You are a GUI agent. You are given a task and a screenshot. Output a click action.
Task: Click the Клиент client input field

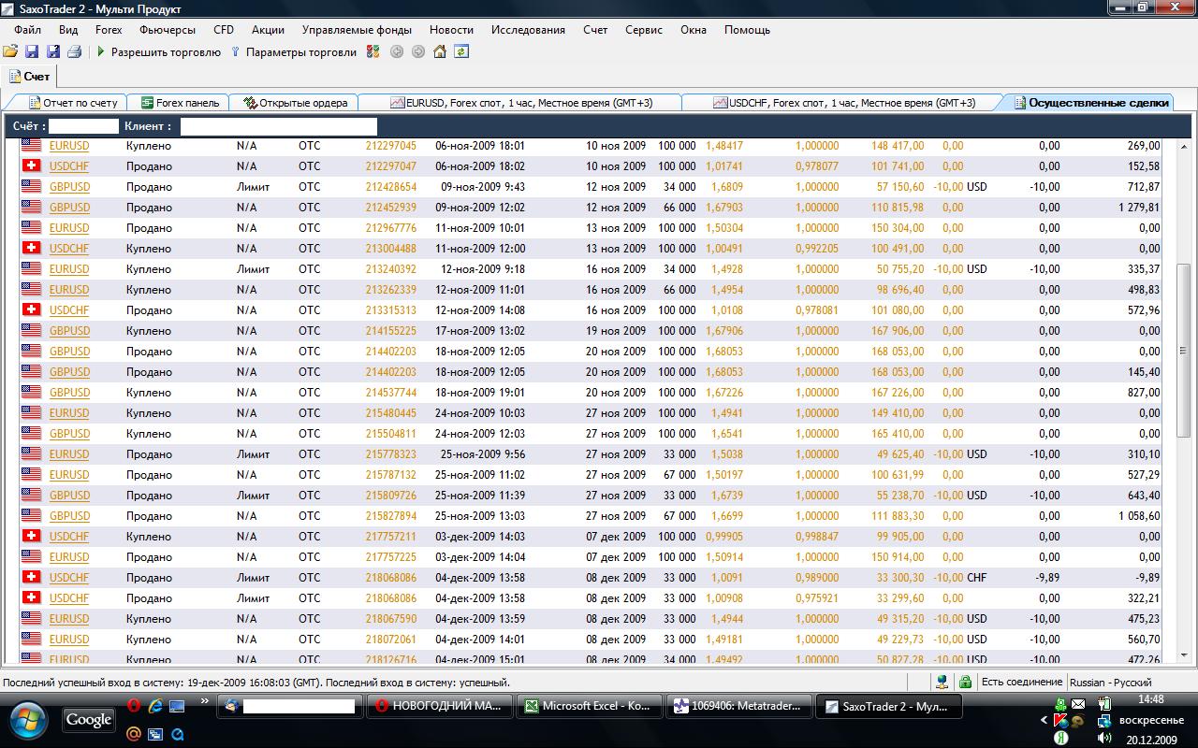coord(279,126)
